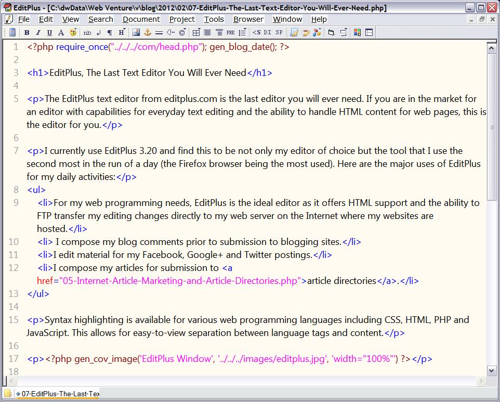This screenshot has width=500, height=402.
Task: Click the vertical scrollbar down arrow
Action: (491, 370)
